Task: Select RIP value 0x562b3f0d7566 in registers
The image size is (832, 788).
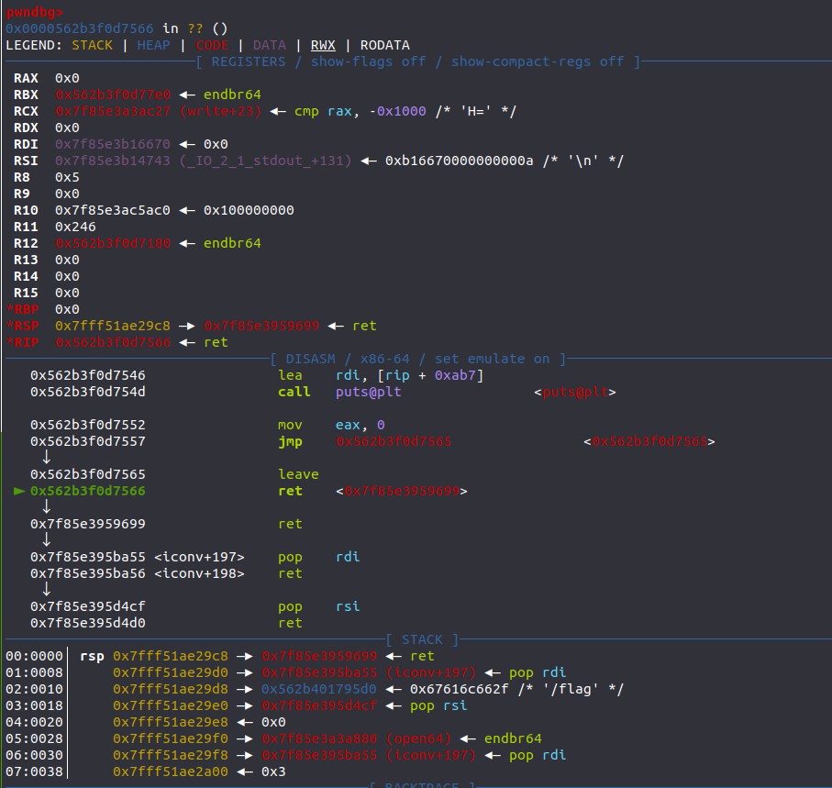Action: pos(113,342)
